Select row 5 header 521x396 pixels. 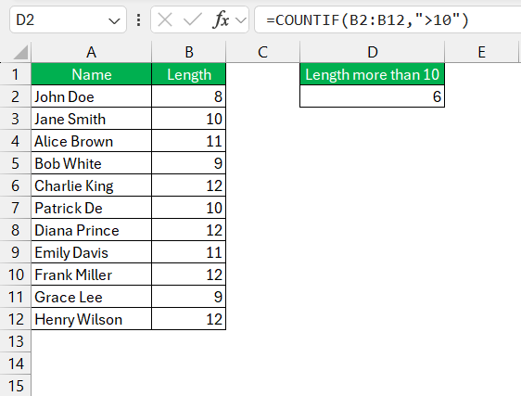15,163
